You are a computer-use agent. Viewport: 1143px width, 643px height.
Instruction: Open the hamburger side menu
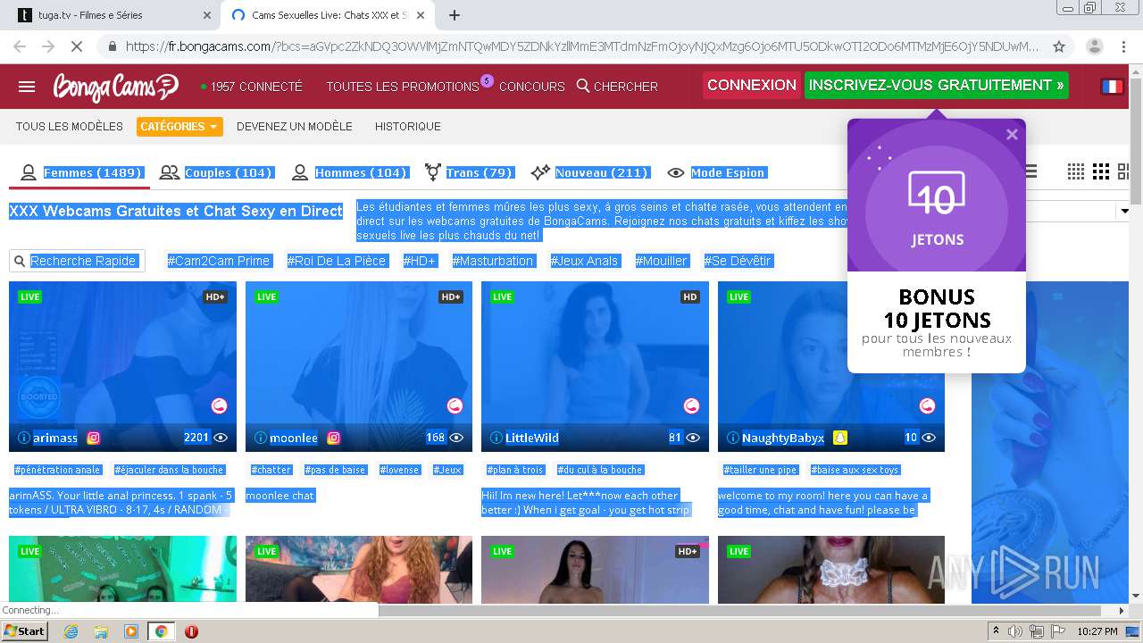[27, 87]
